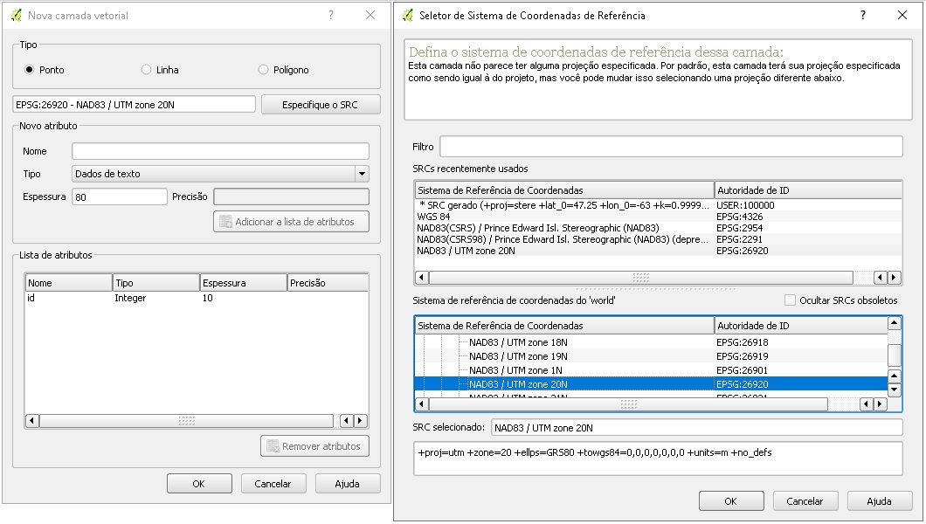The height and width of the screenshot is (524, 926).
Task: Click the help question mark in Nova camada vetorial title bar
Action: (331, 15)
